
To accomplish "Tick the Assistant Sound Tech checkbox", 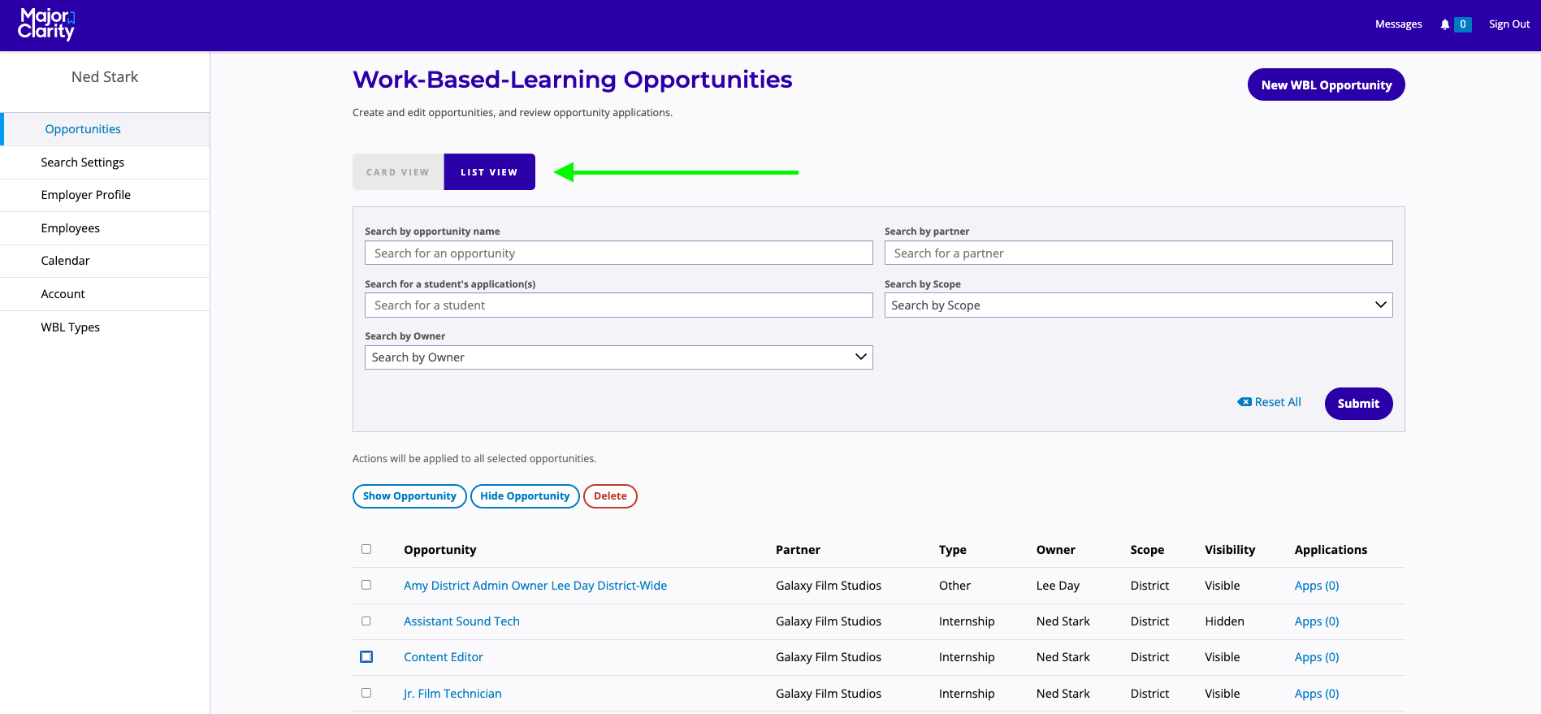I will coord(366,621).
